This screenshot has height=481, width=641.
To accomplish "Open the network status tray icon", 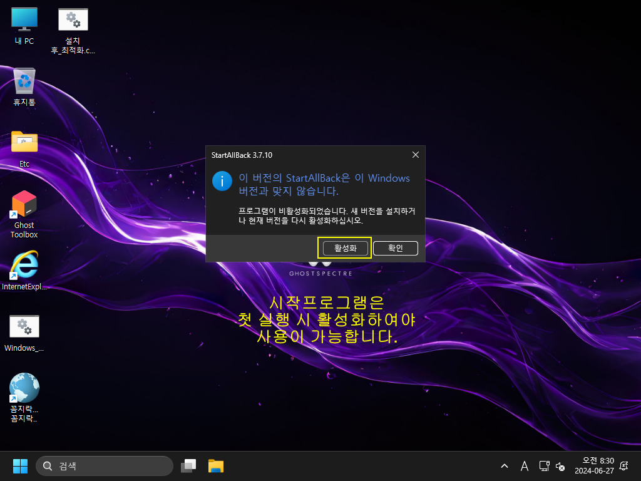I will [x=544, y=466].
